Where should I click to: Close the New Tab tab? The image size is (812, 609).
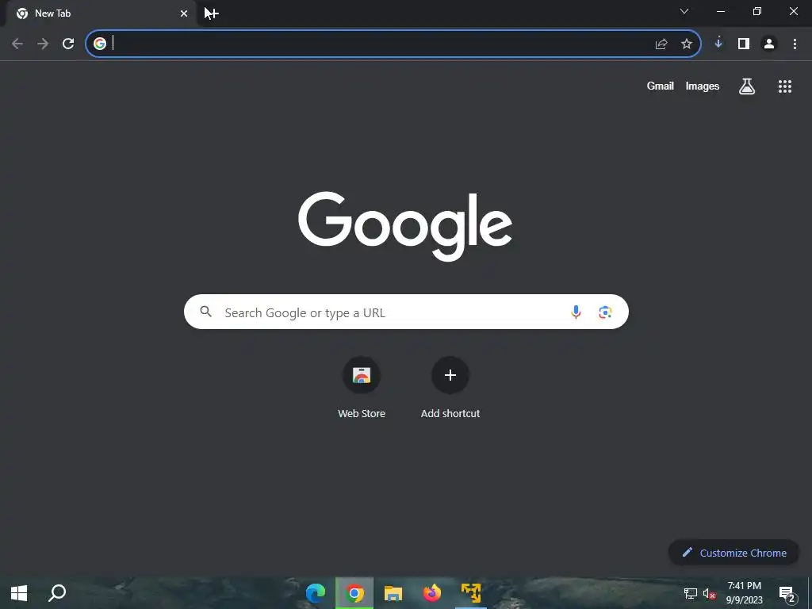click(184, 13)
